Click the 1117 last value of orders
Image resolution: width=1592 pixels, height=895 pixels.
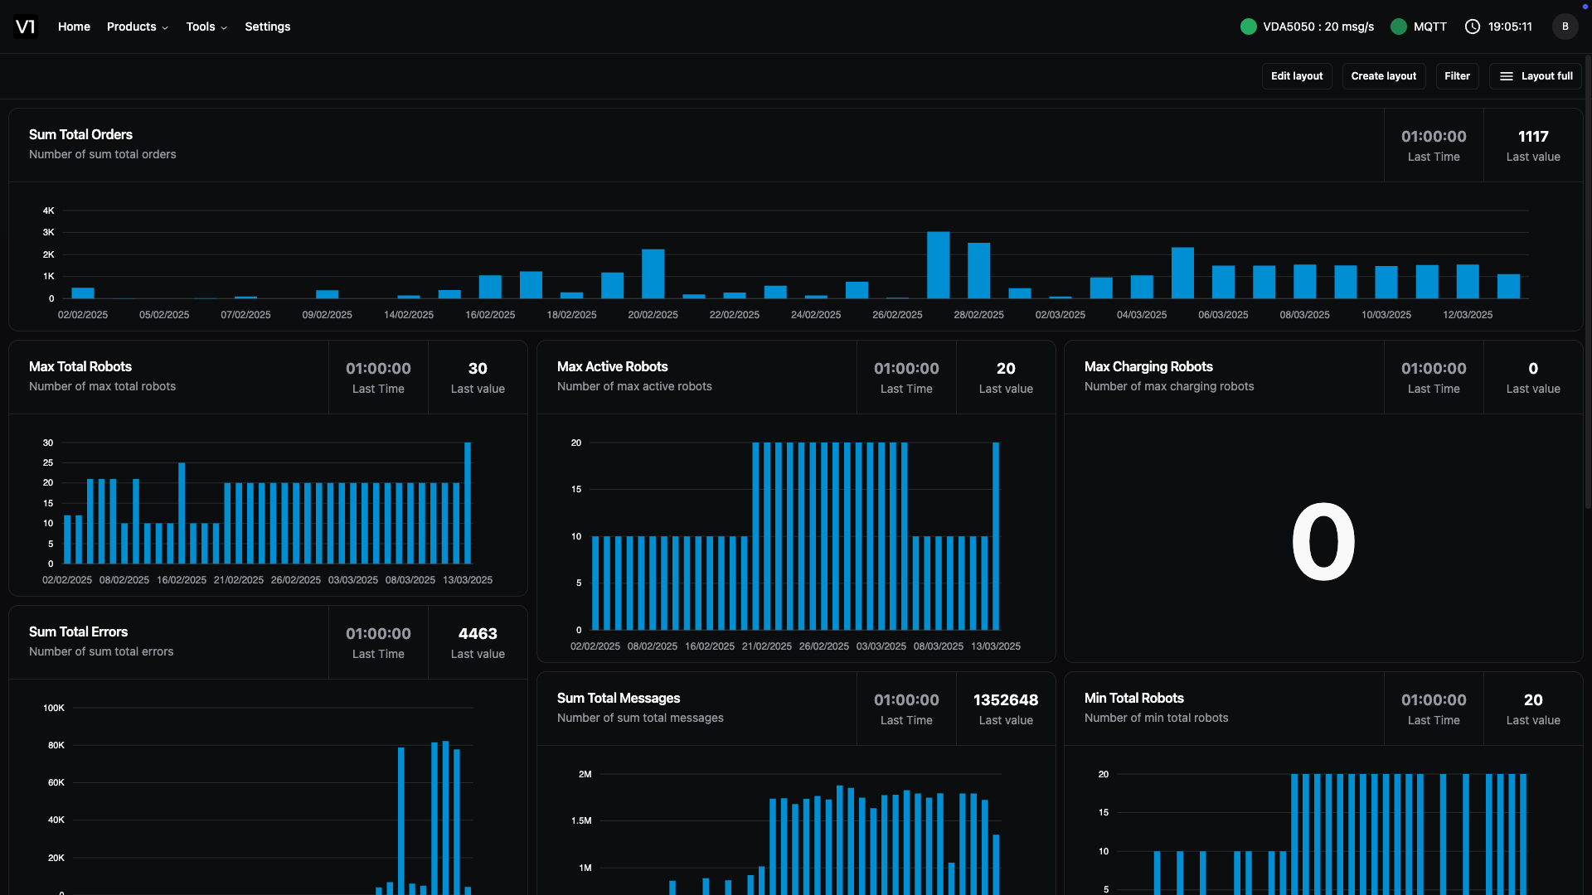1533,137
